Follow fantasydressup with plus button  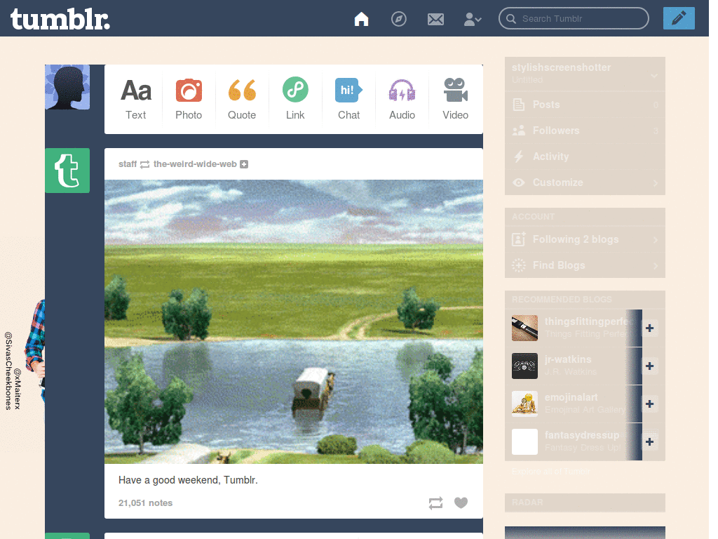click(x=649, y=442)
